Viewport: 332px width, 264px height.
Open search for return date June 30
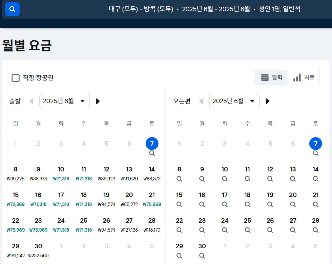202,256
